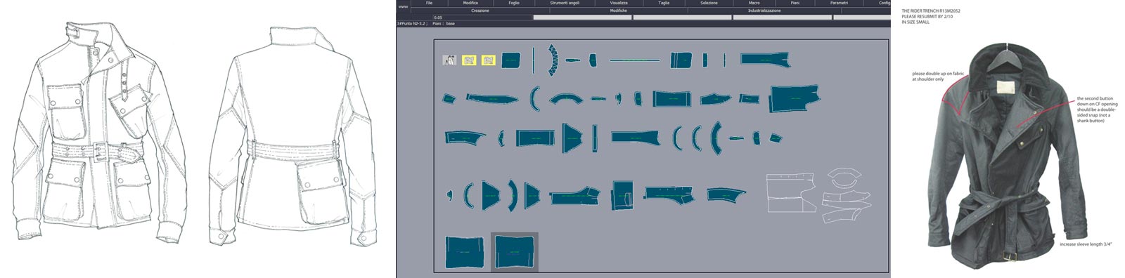Click the www icon beside the menu
Image resolution: width=1125 pixels, height=278 pixels.
(403, 6)
